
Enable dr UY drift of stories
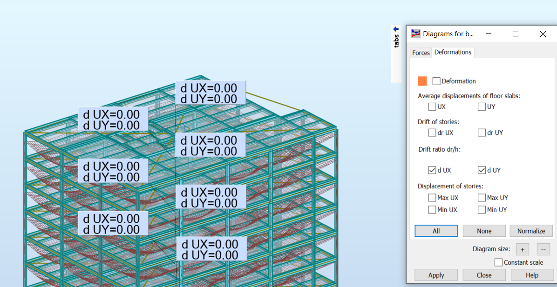[482, 133]
